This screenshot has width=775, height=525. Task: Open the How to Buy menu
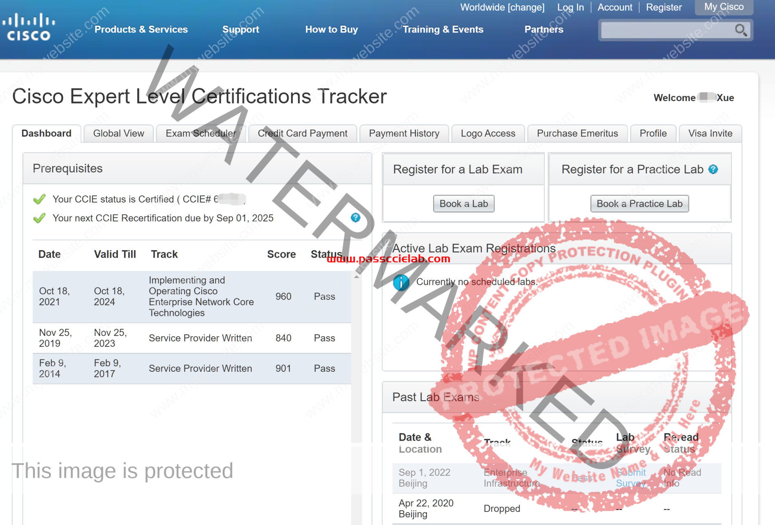(331, 29)
